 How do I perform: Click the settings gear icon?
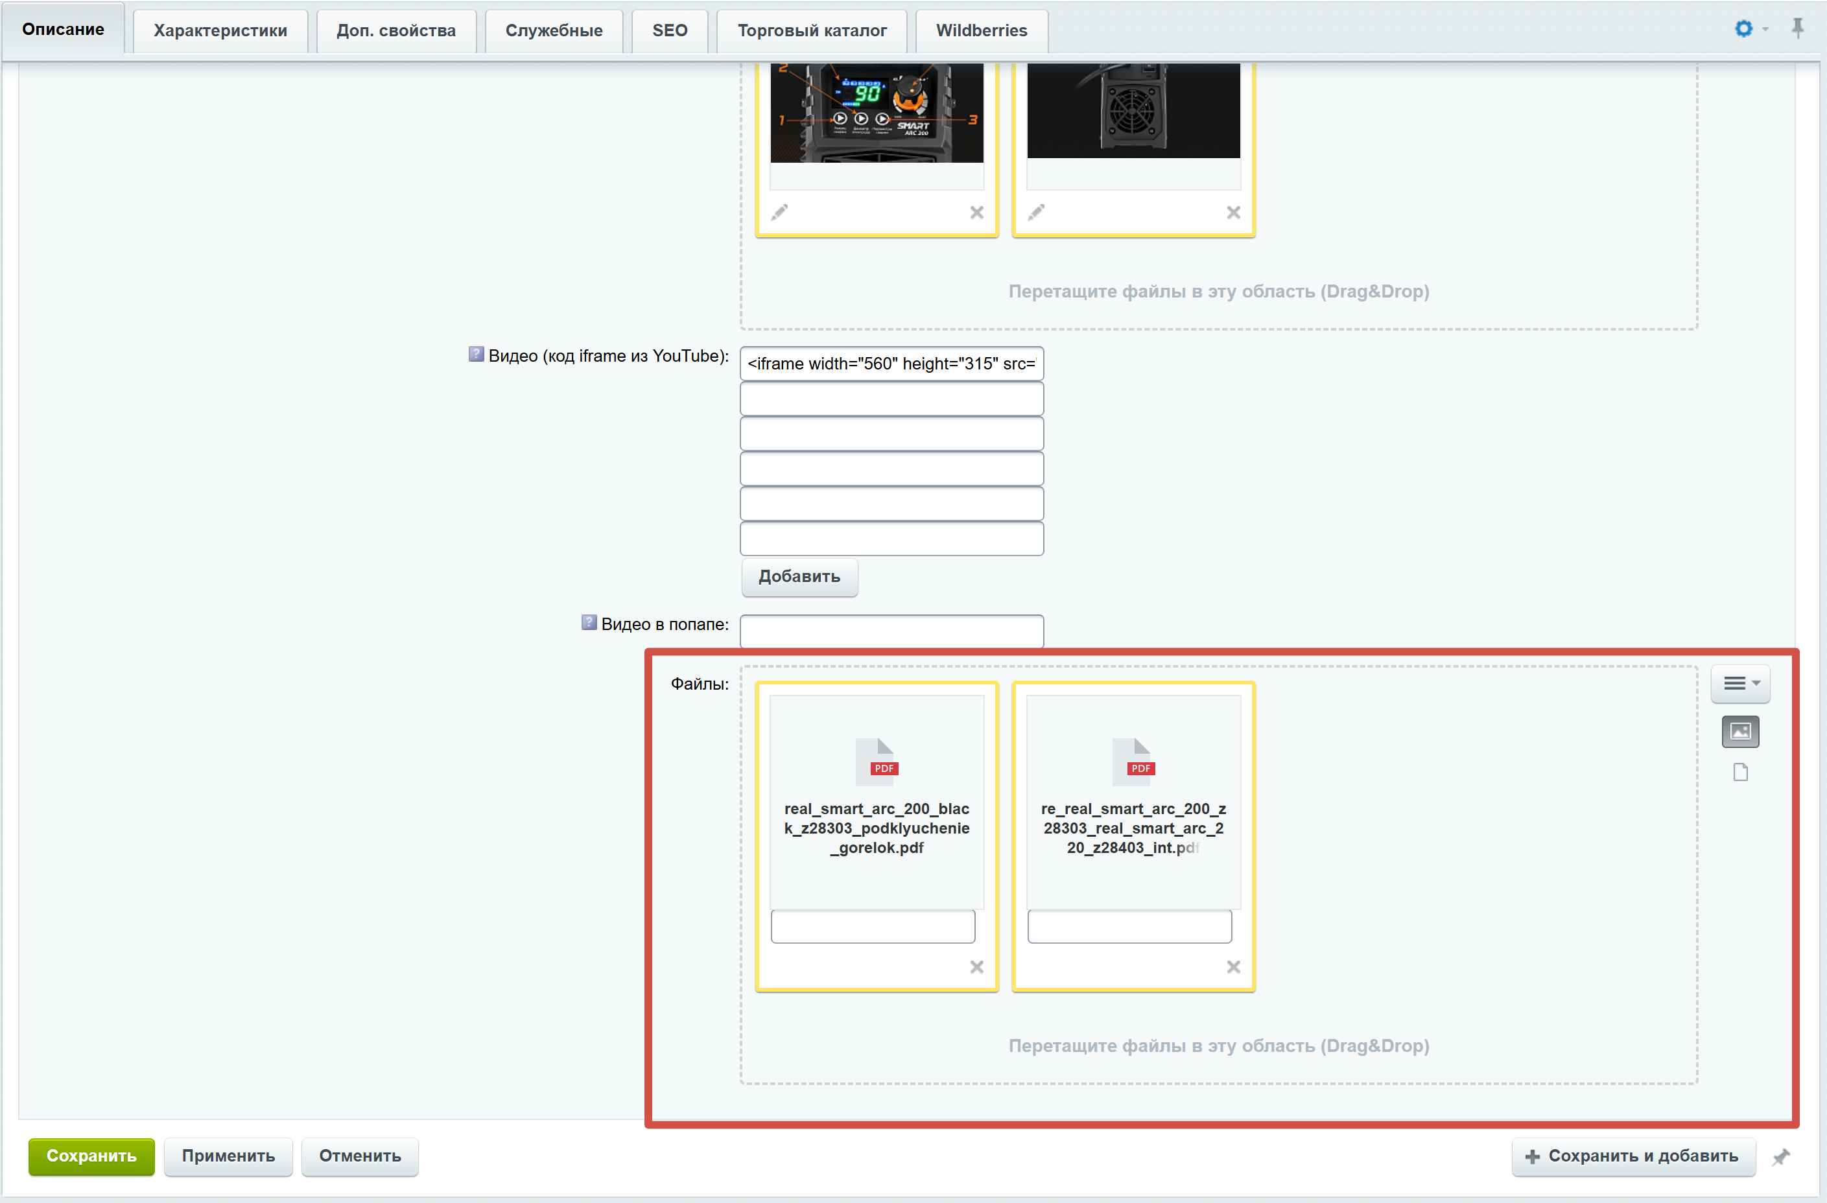pyautogui.click(x=1743, y=29)
